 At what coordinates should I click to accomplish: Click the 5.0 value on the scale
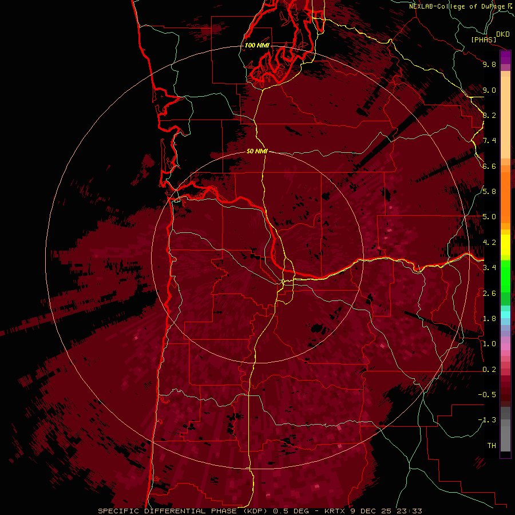(x=489, y=217)
